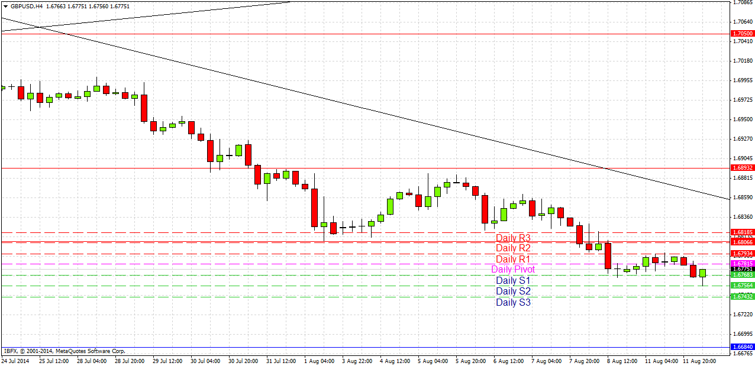Select the Daily R3 label text
Viewport: 755px width, 366px height.
pyautogui.click(x=512, y=237)
